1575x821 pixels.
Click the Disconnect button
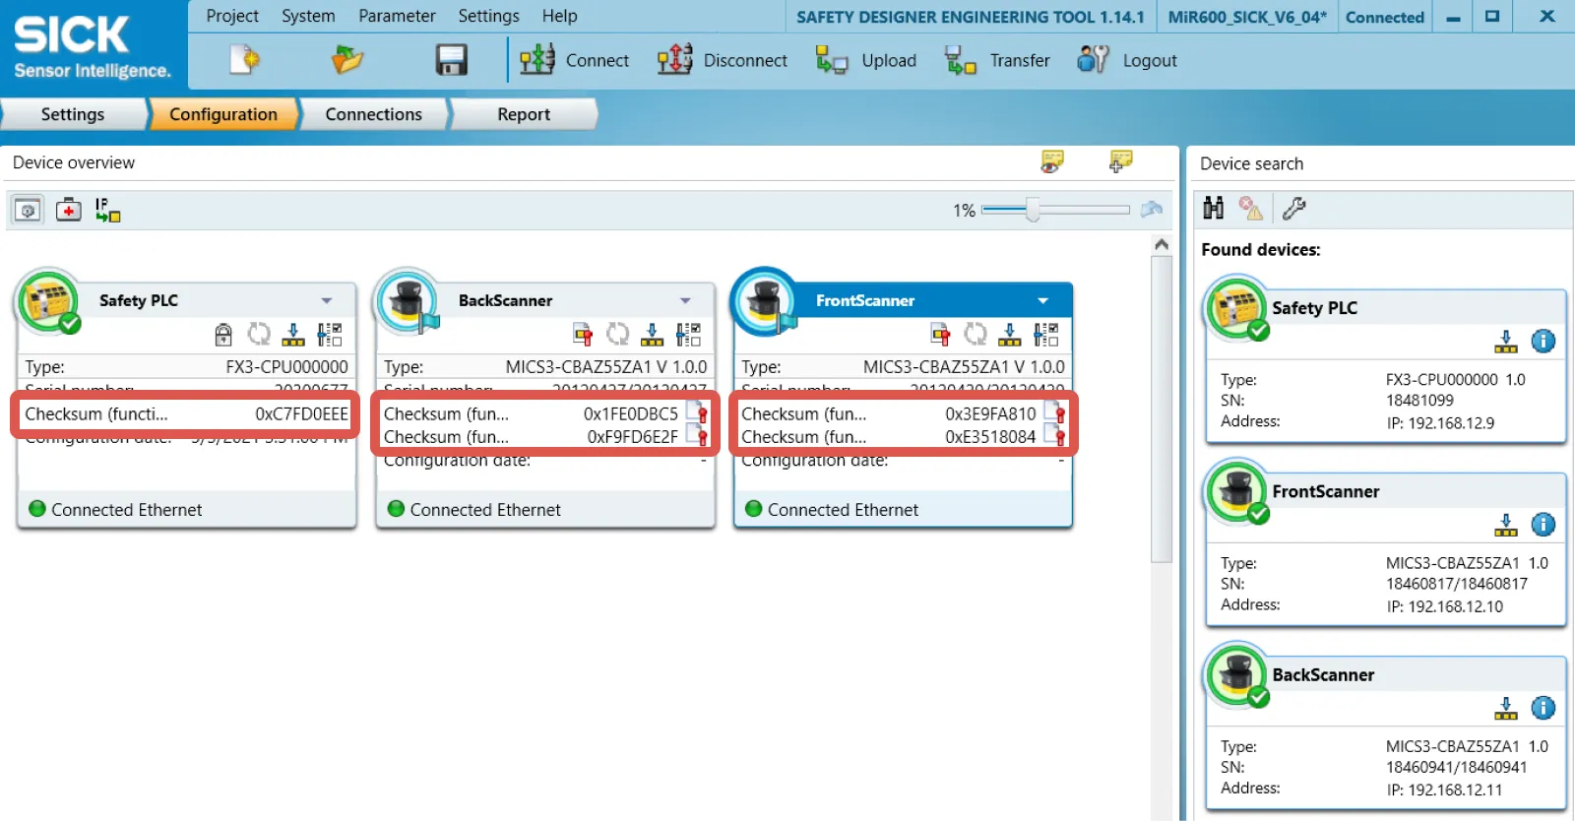(x=724, y=60)
